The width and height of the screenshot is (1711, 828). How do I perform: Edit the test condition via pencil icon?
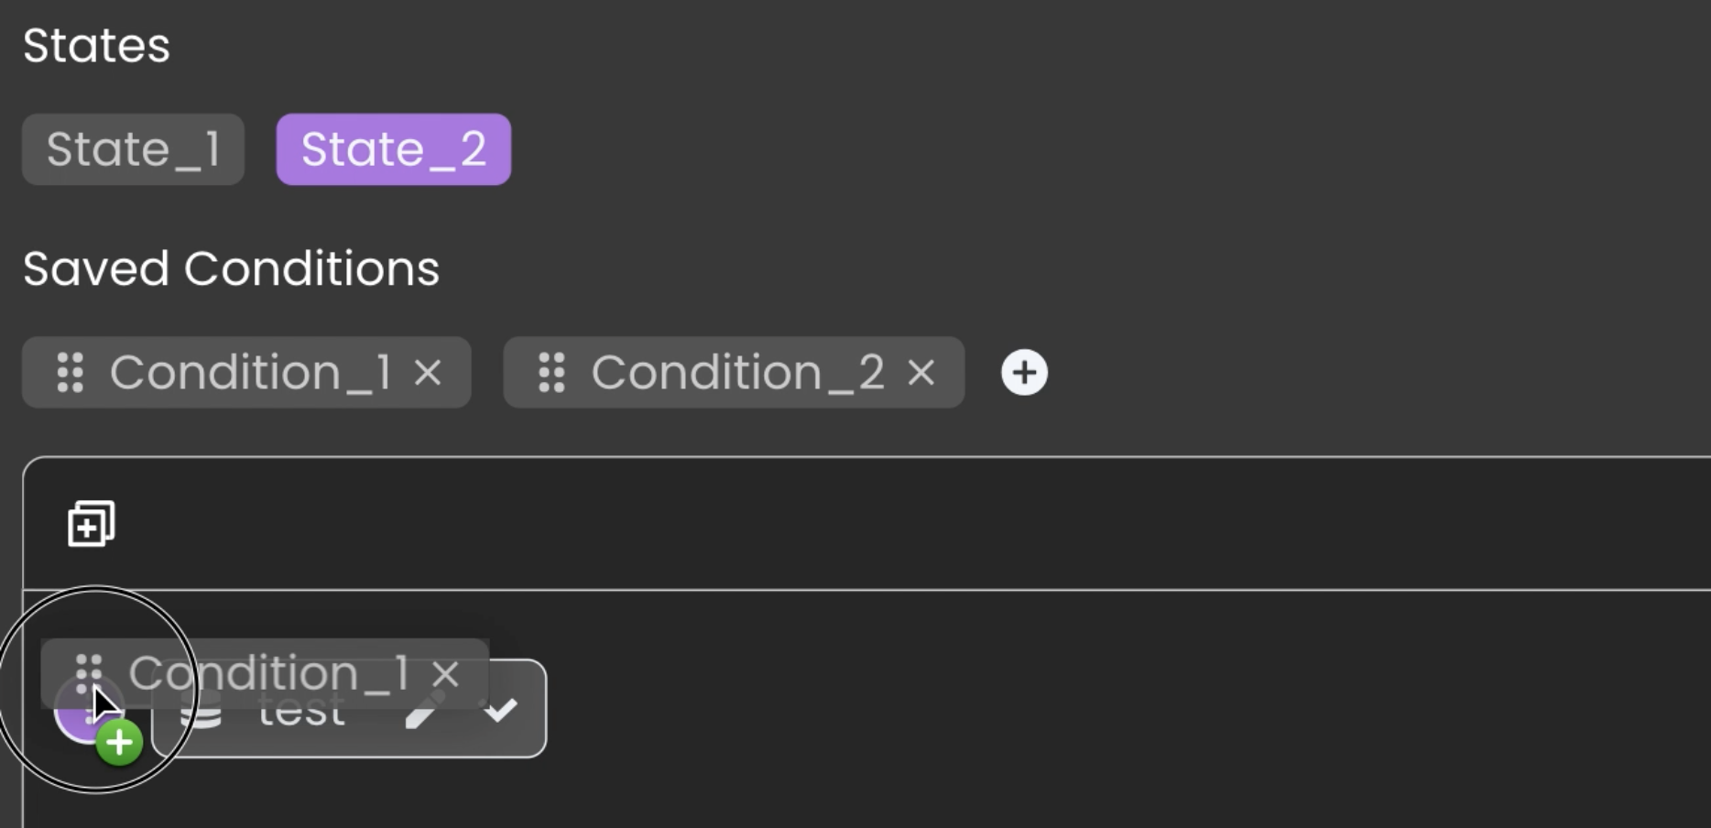pyautogui.click(x=424, y=712)
